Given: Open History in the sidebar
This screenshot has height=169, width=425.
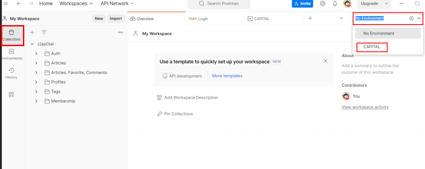Looking at the screenshot, I should [11, 74].
